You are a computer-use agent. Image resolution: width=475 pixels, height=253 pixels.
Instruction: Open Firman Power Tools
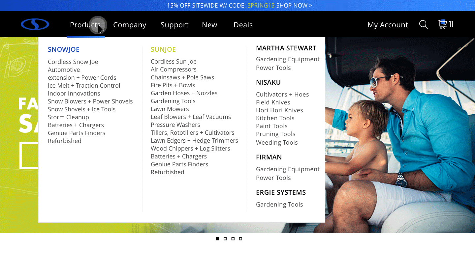point(273,178)
